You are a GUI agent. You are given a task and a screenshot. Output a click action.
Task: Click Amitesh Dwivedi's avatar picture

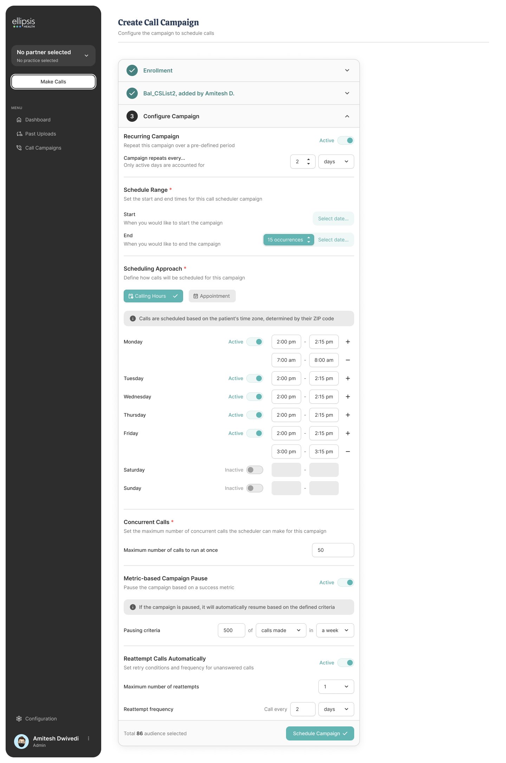(x=21, y=742)
